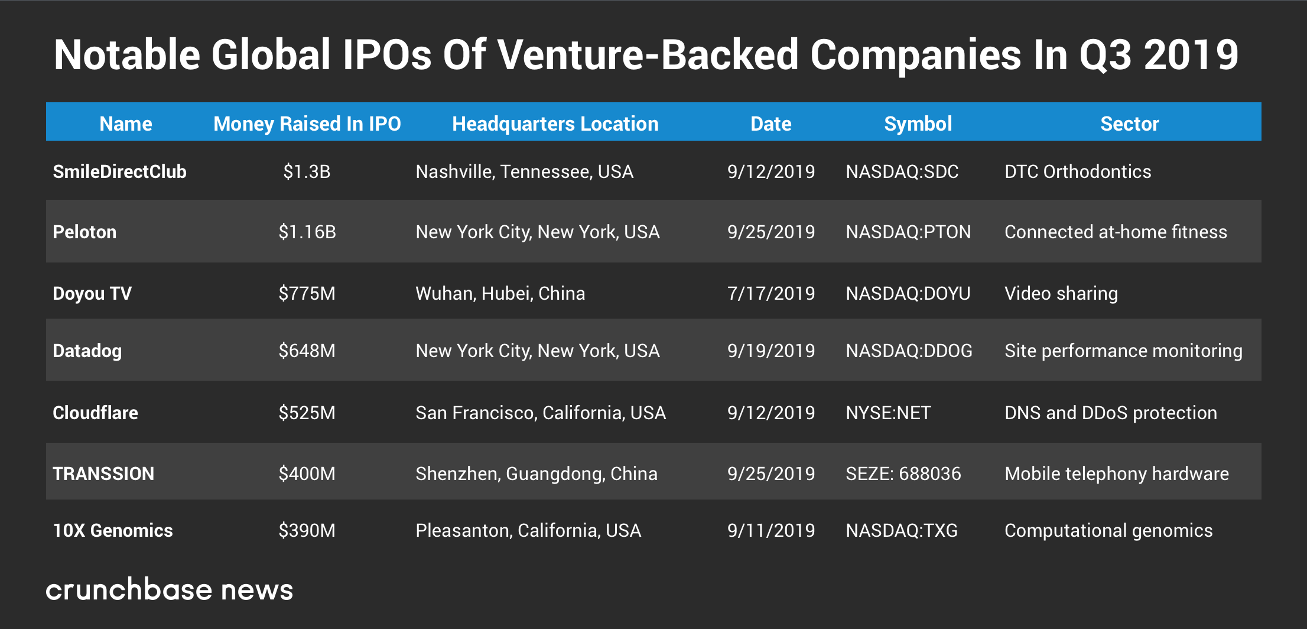Viewport: 1307px width, 629px height.
Task: Click the Date column header
Action: 770,124
